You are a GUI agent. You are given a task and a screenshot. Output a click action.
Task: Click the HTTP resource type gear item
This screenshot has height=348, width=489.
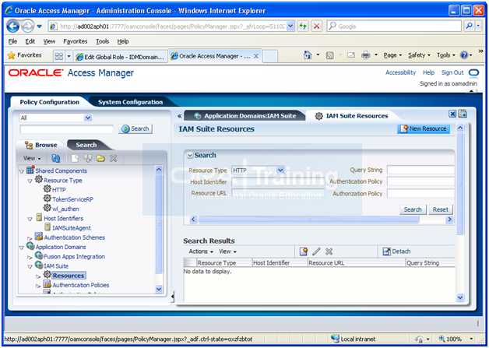pos(55,190)
